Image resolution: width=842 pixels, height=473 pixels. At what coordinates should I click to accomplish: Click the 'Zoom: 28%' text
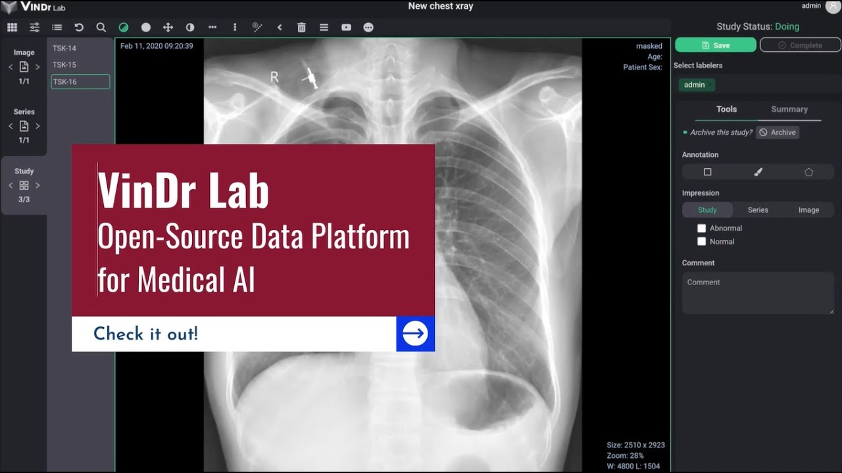coord(625,455)
